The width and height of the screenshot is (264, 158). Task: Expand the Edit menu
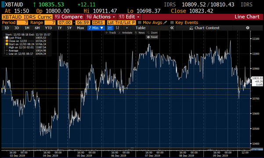(x=129, y=17)
